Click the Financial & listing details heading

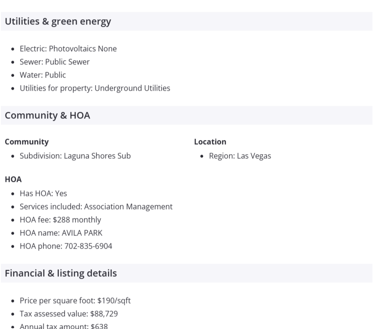click(61, 274)
